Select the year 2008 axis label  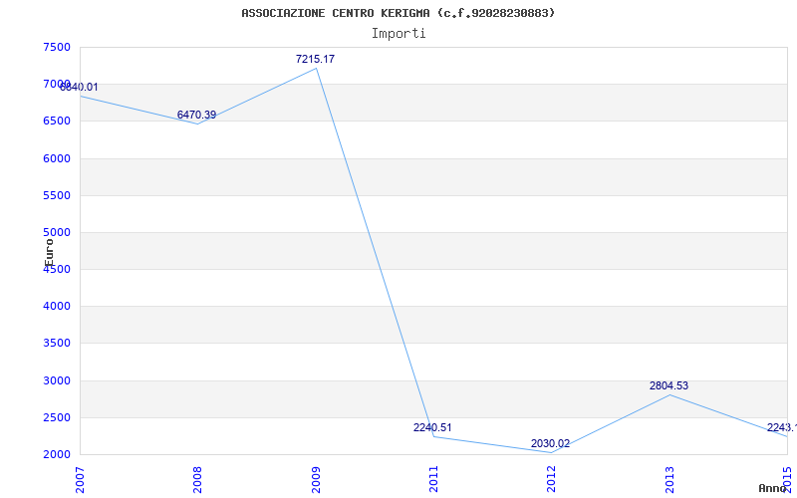pyautogui.click(x=197, y=479)
